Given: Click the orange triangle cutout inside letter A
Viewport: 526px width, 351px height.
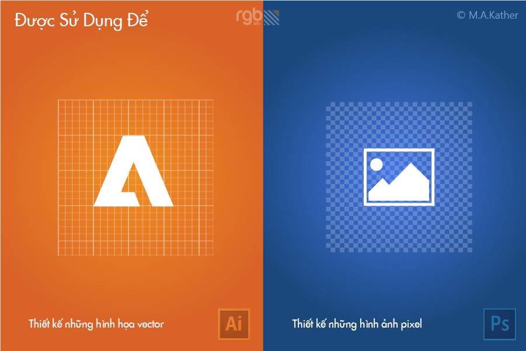Looking at the screenshot, I should pyautogui.click(x=131, y=179).
